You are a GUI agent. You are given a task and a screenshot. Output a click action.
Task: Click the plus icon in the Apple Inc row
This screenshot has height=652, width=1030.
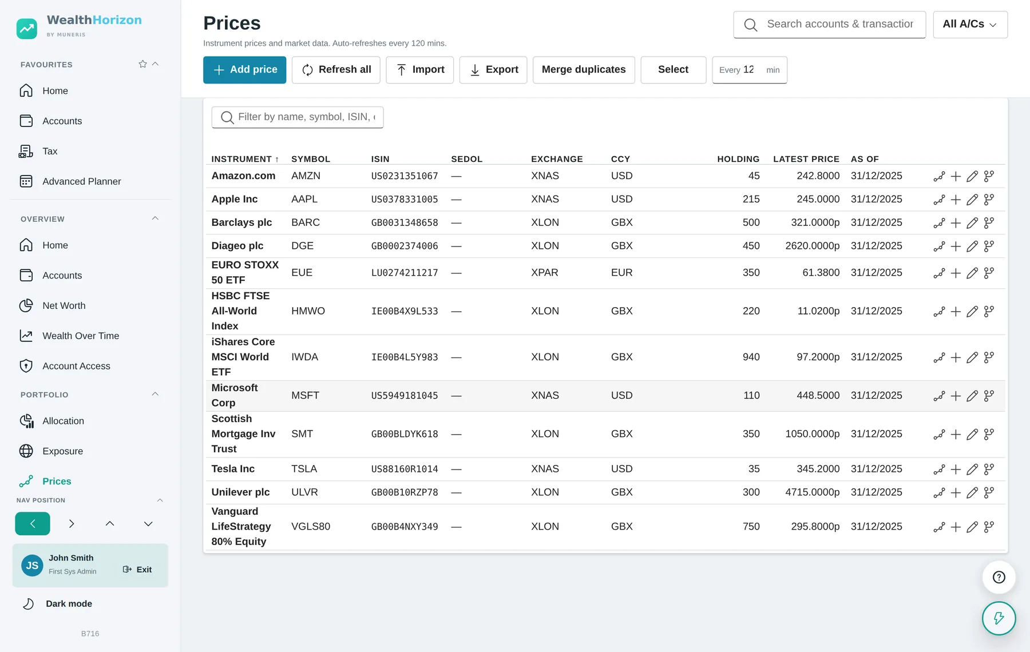pos(956,200)
